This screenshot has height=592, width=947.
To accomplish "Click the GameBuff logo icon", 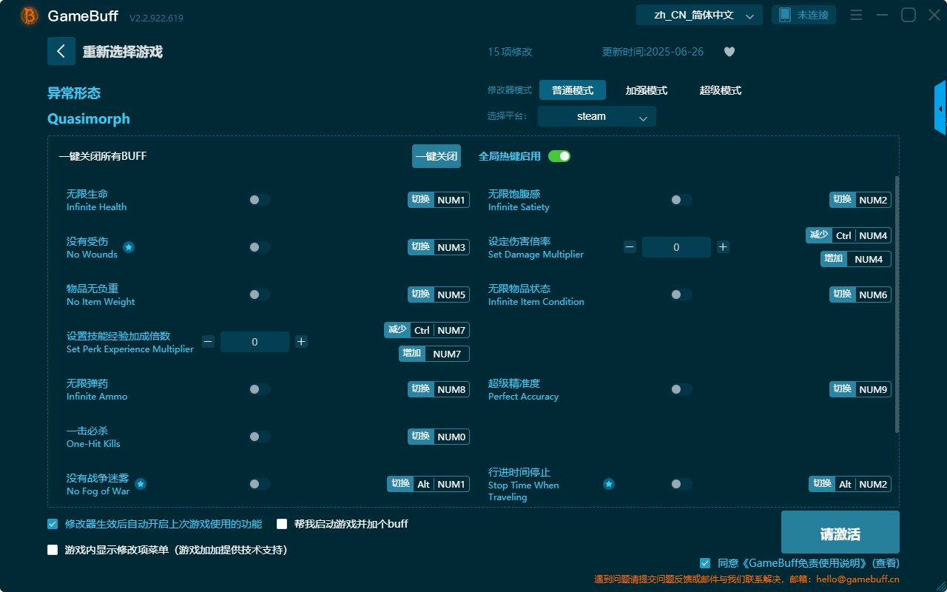I will pyautogui.click(x=30, y=16).
